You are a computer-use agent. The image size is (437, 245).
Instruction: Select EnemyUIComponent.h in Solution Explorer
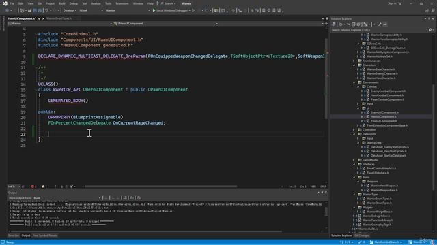384,112
